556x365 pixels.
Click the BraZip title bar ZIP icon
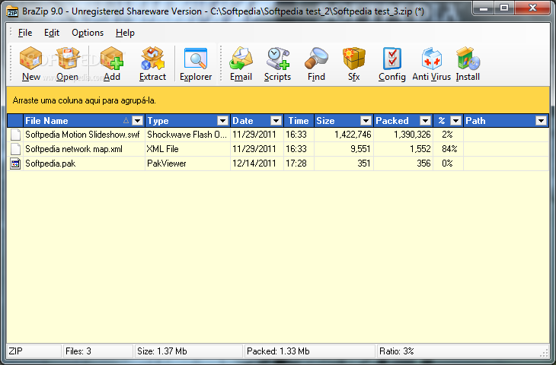tap(12, 11)
